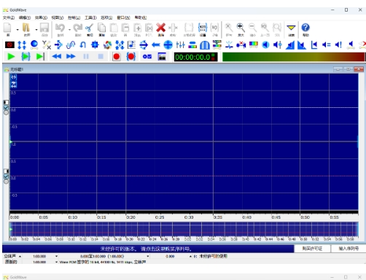The height and width of the screenshot is (280, 366).
Task: Play to end with finish-play button
Action: [40, 57]
